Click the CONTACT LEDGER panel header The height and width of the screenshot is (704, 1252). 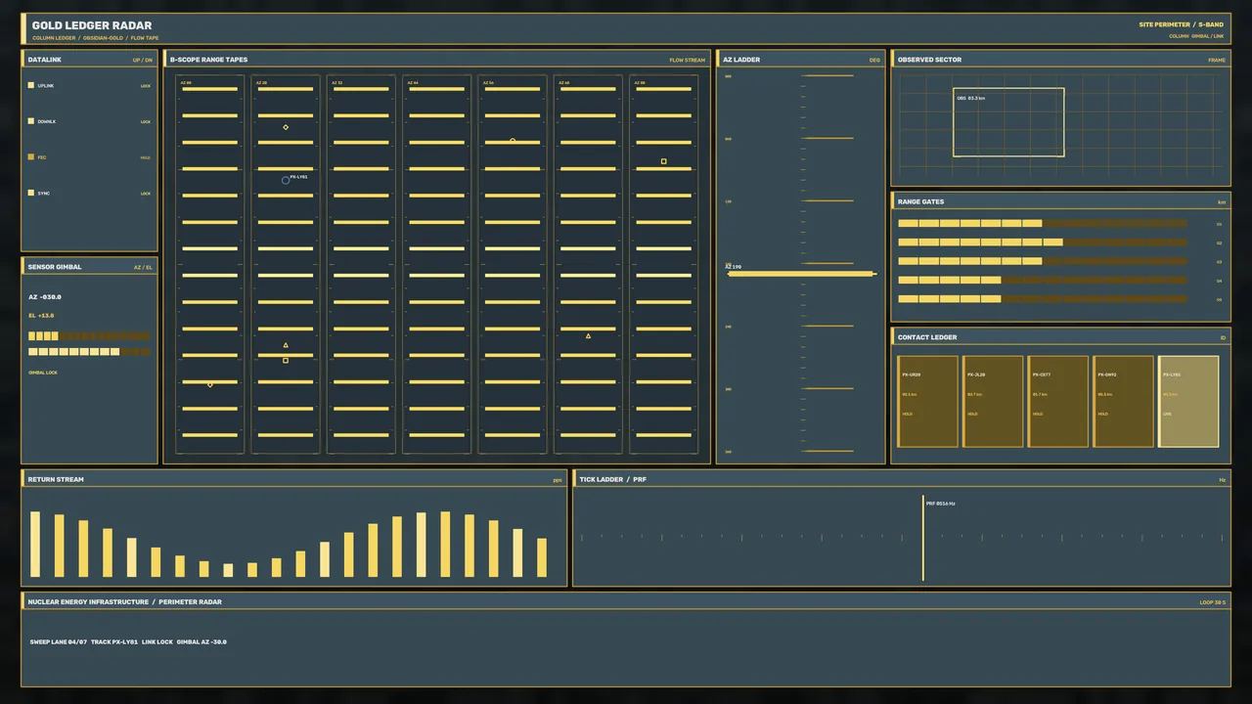(1060, 337)
